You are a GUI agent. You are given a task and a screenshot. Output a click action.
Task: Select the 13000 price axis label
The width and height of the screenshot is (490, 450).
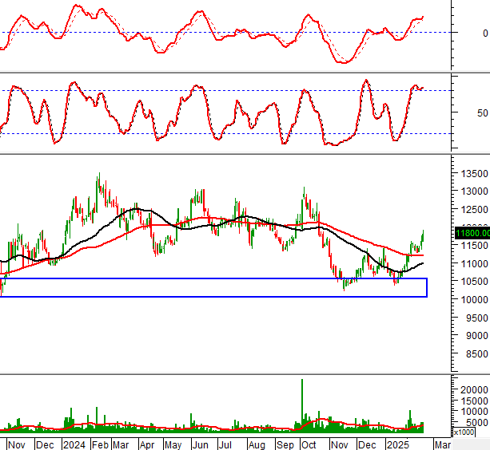tap(474, 191)
